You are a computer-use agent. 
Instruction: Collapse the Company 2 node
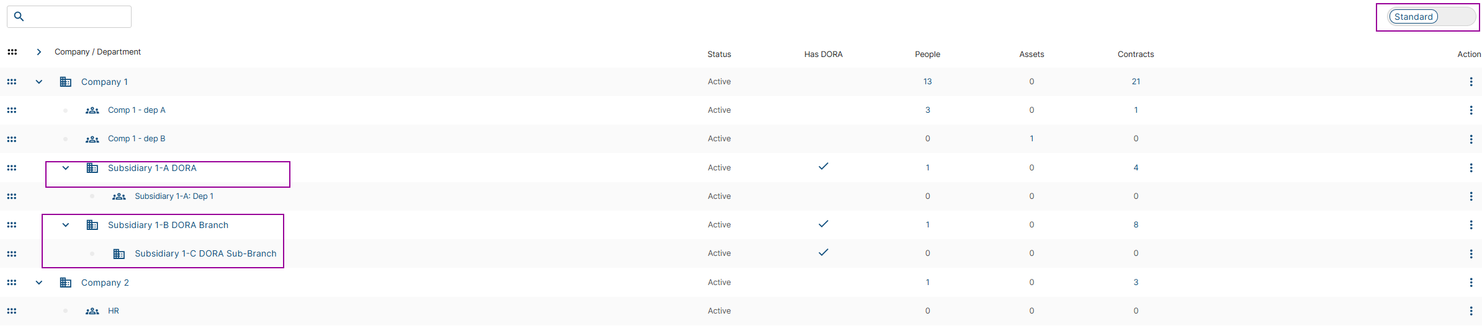(x=39, y=283)
